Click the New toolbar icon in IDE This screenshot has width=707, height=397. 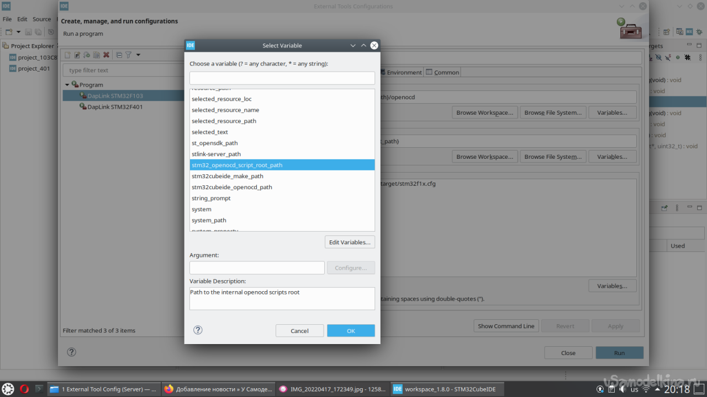[10, 32]
